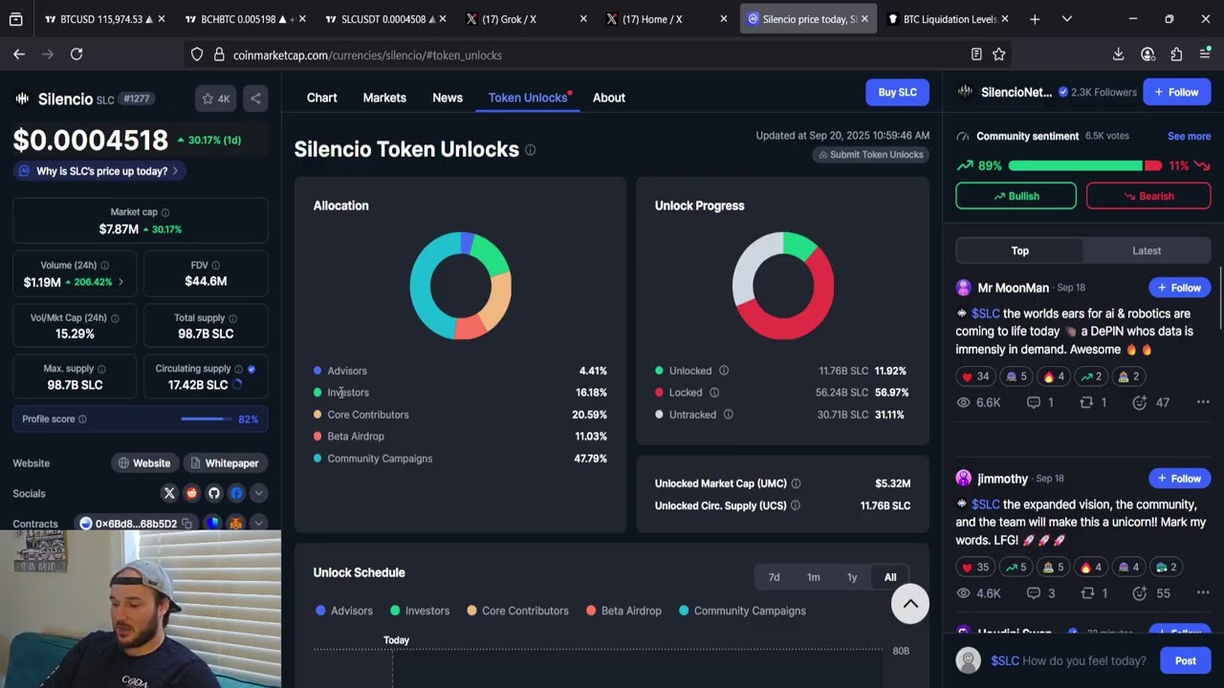Click the Profile score progress bar
Viewport: 1224px width, 688px height.
[x=206, y=419]
